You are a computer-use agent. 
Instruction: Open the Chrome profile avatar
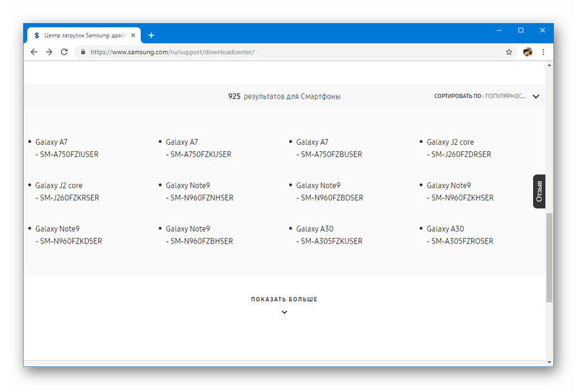[x=528, y=52]
